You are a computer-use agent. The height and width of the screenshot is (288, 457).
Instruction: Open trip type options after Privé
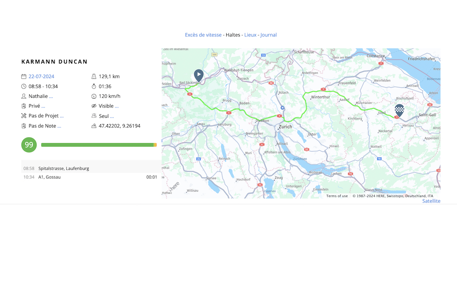point(43,106)
